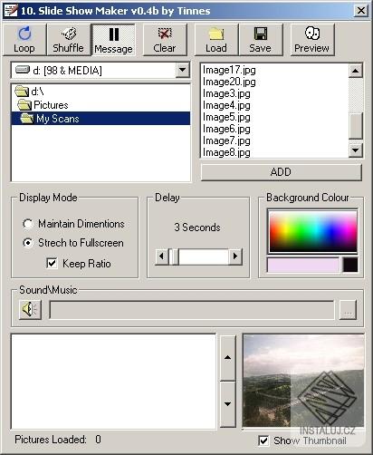This screenshot has height=455, width=373.
Task: Open the d:\ root folder
Action: pyautogui.click(x=29, y=92)
